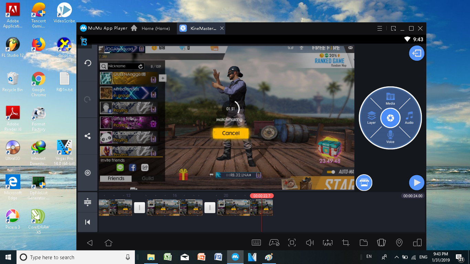Start Voice recording in the wheel
The width and height of the screenshot is (470, 264).
coord(390,137)
